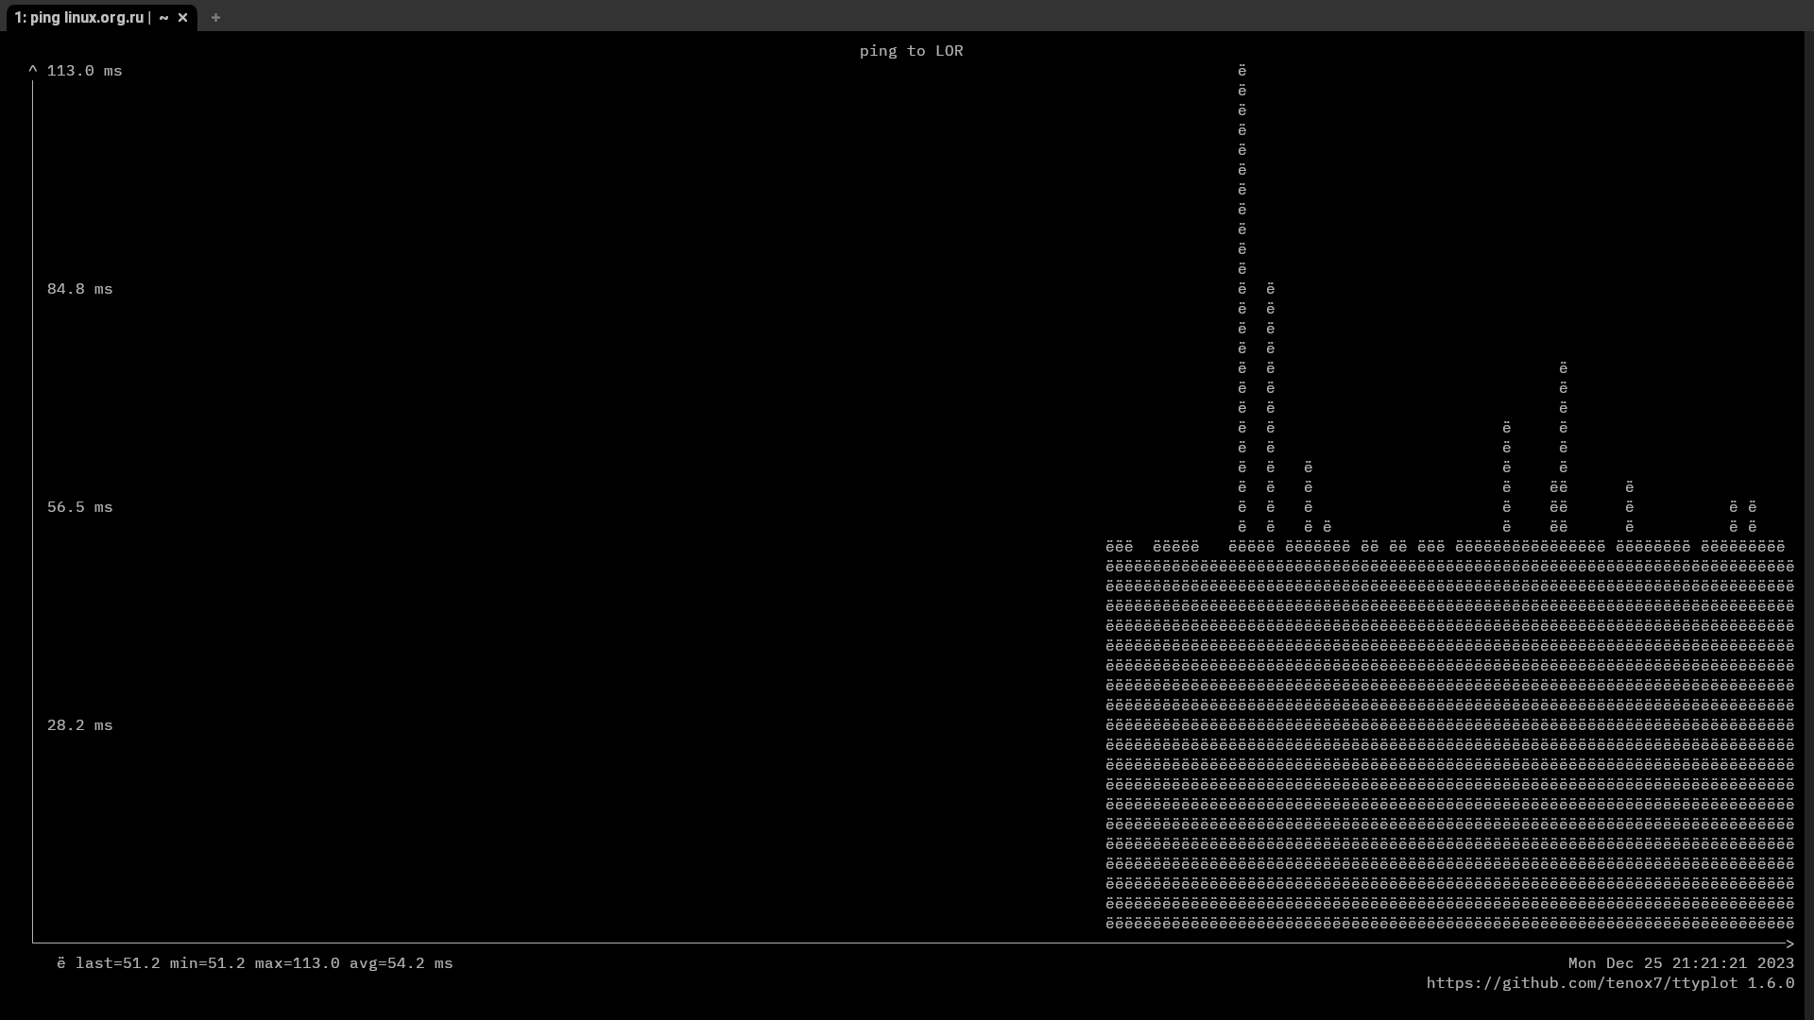Click the avg=54.2 ms statistic
This screenshot has height=1020, width=1814.
(401, 963)
